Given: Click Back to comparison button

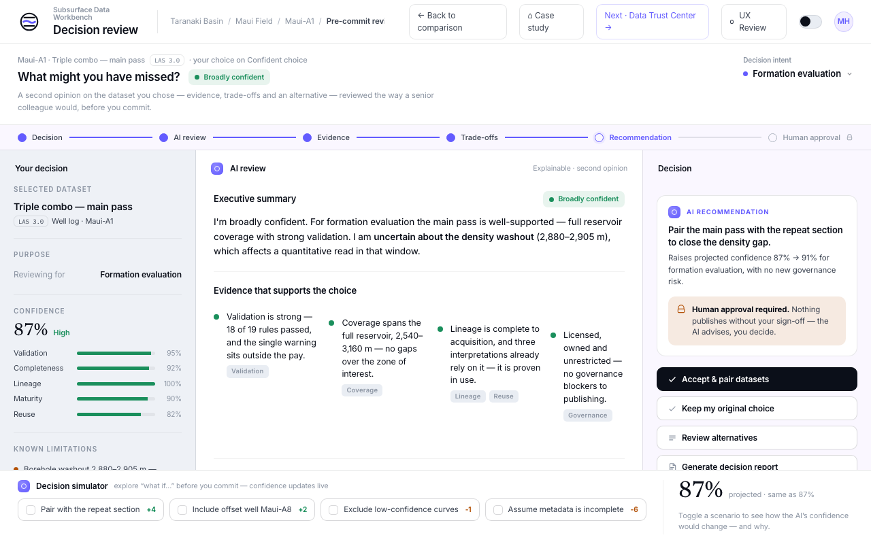Looking at the screenshot, I should pos(458,22).
